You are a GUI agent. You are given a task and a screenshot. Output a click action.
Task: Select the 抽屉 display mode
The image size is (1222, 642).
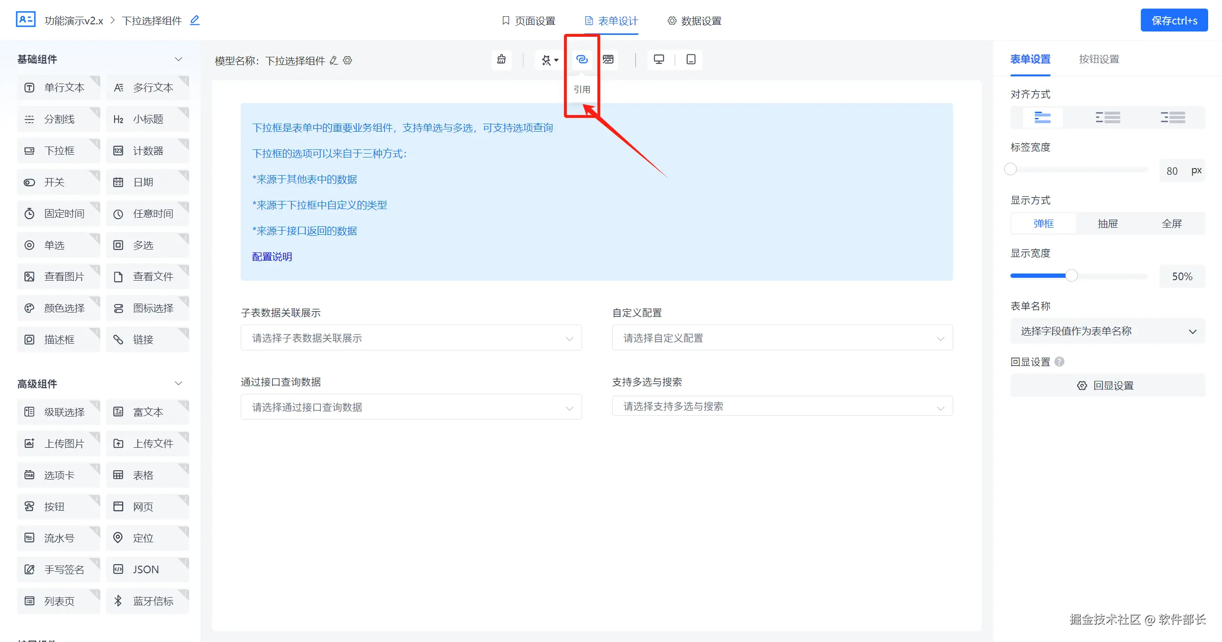click(1107, 223)
